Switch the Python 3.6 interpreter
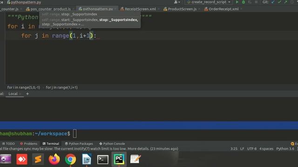 click(285, 149)
